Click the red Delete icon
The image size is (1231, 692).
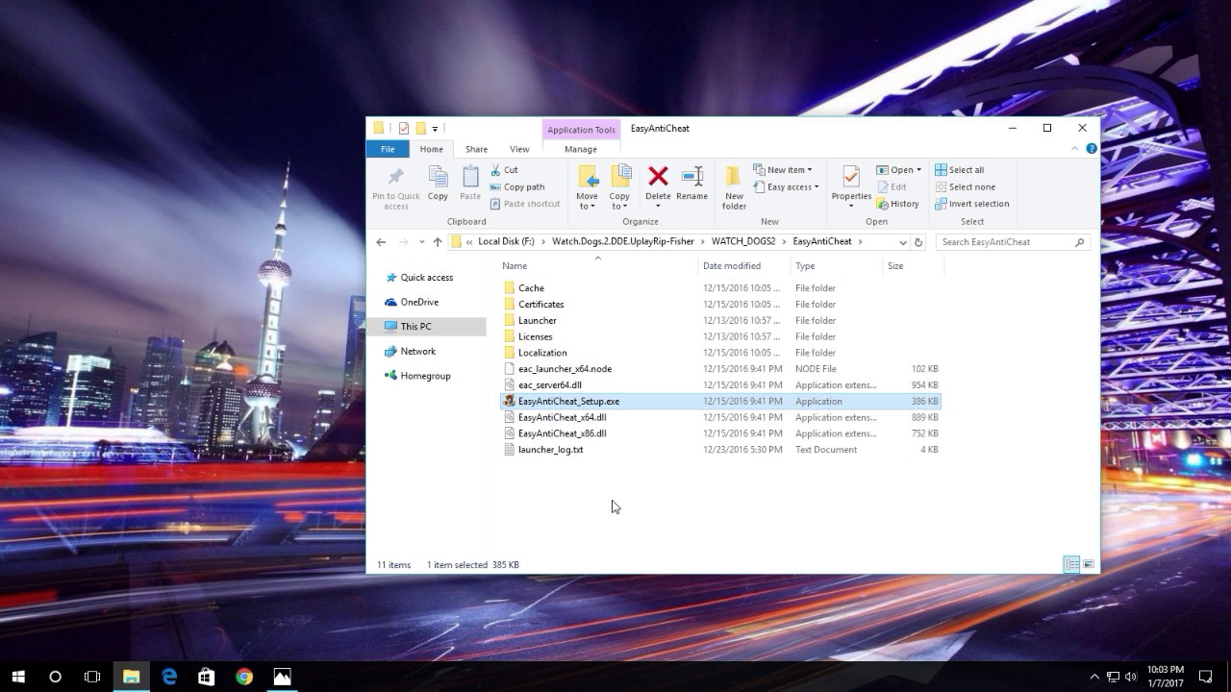tap(658, 176)
